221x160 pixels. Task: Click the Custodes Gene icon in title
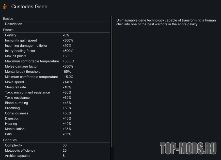tap(5, 7)
